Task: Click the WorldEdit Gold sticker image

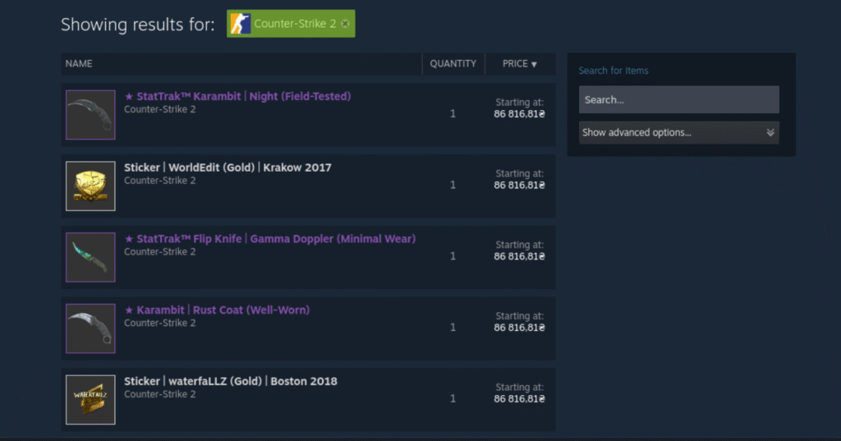Action: pos(90,186)
